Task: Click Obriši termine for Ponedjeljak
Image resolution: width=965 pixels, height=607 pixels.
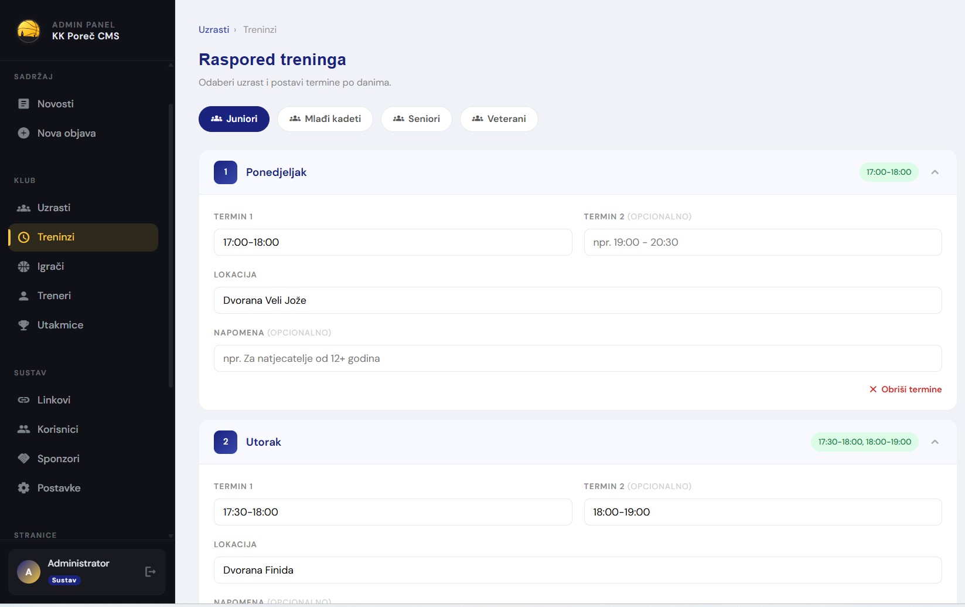Action: [x=905, y=389]
